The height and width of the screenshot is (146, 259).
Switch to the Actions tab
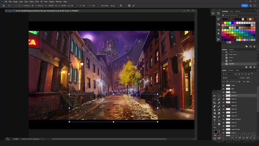coord(231,50)
